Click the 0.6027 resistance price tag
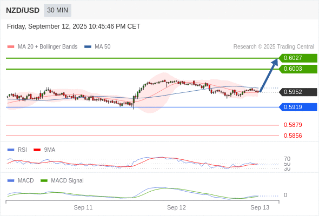This screenshot has width=319, height=216. 298,58
